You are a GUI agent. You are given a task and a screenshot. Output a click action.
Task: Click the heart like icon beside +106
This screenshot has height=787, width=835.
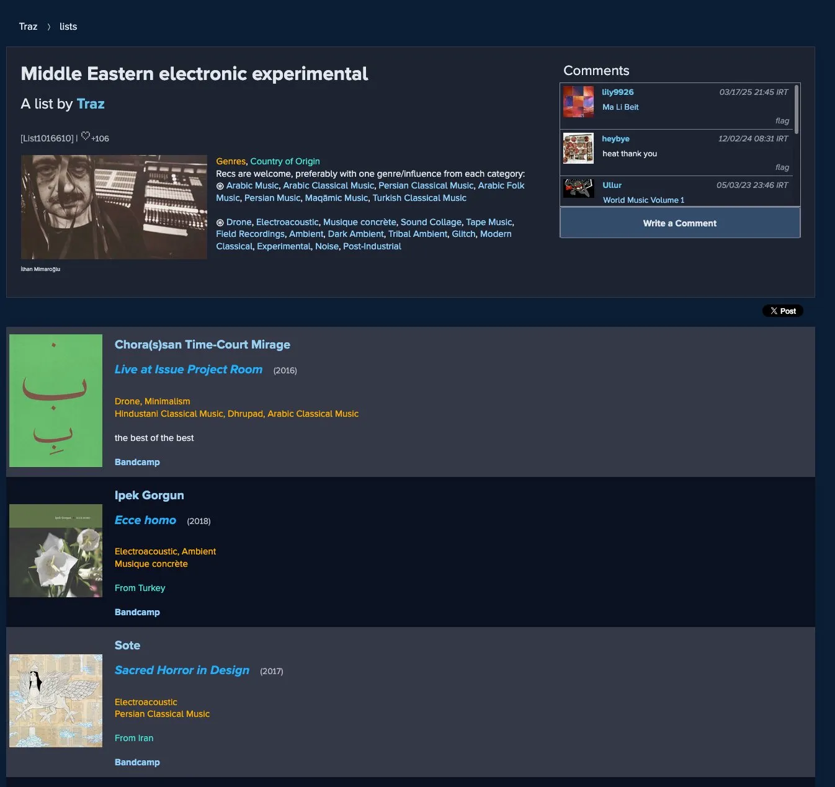point(86,136)
